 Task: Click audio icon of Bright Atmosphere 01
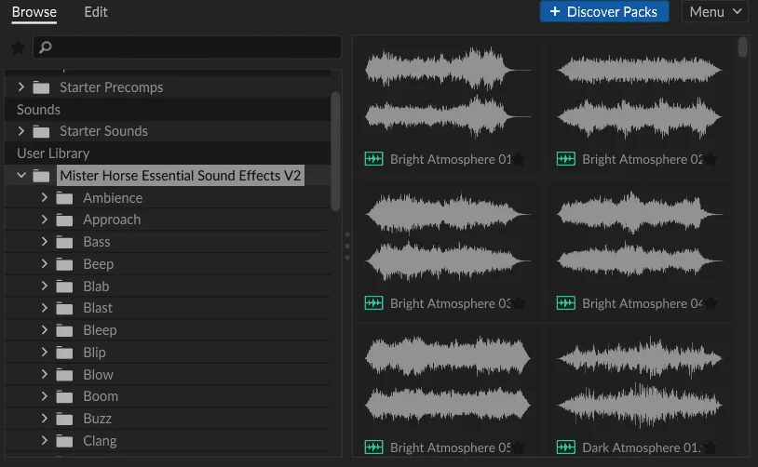pyautogui.click(x=373, y=158)
